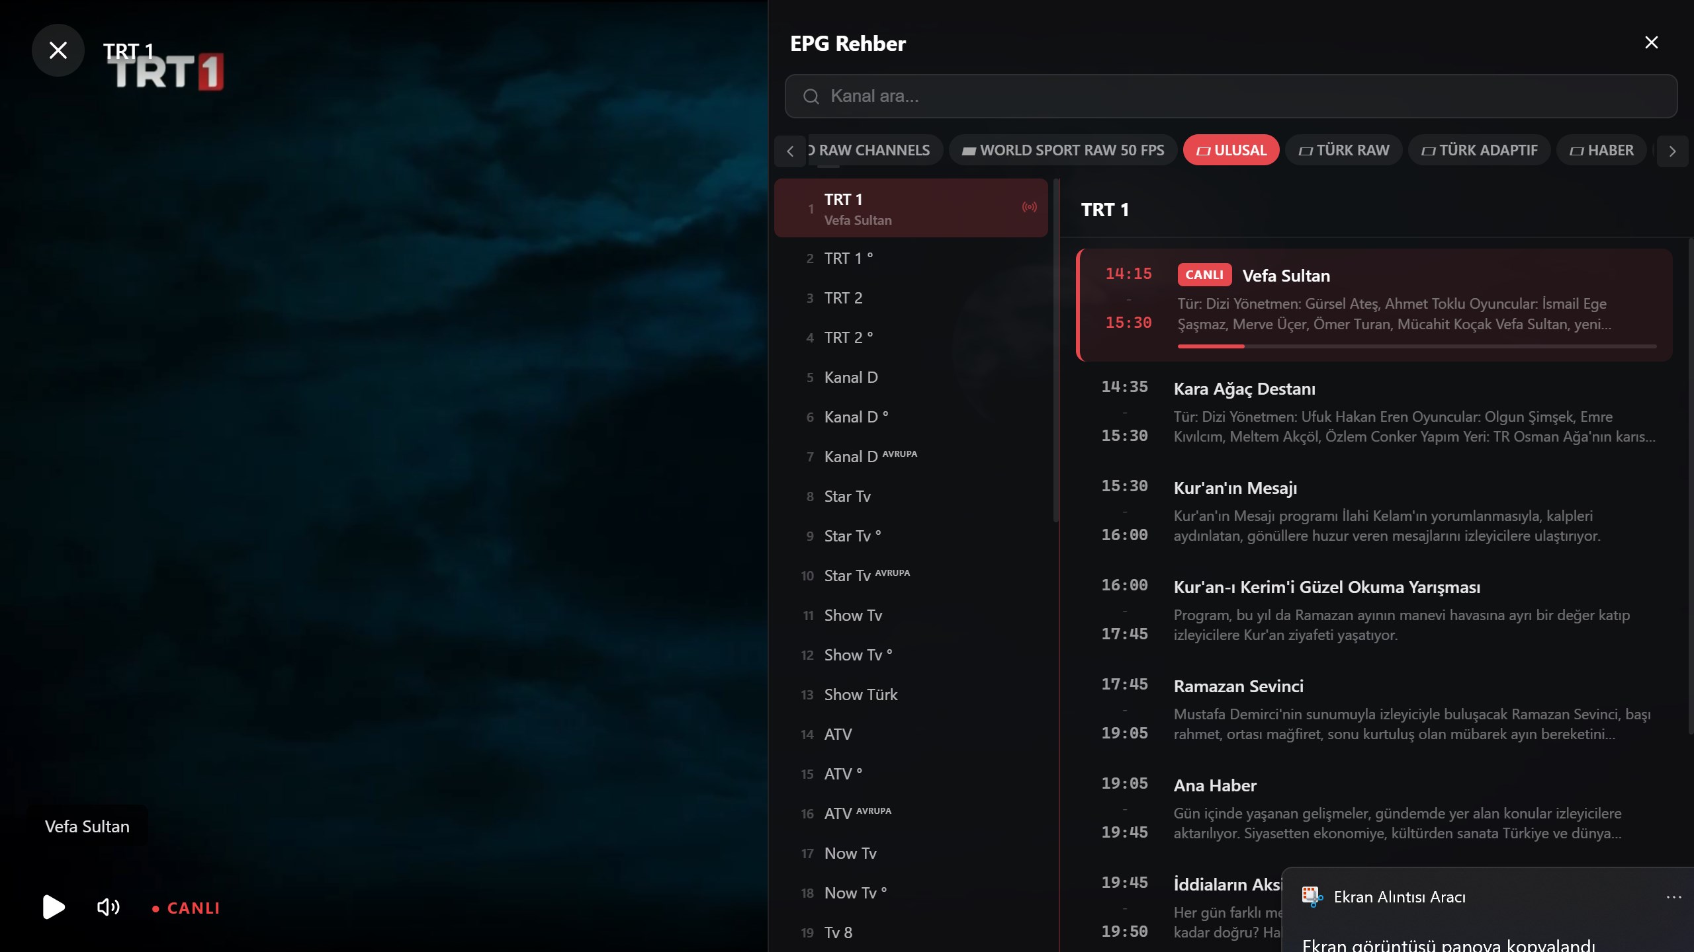The width and height of the screenshot is (1694, 952).
Task: Select channel 15 ATV °
Action: [x=911, y=774]
